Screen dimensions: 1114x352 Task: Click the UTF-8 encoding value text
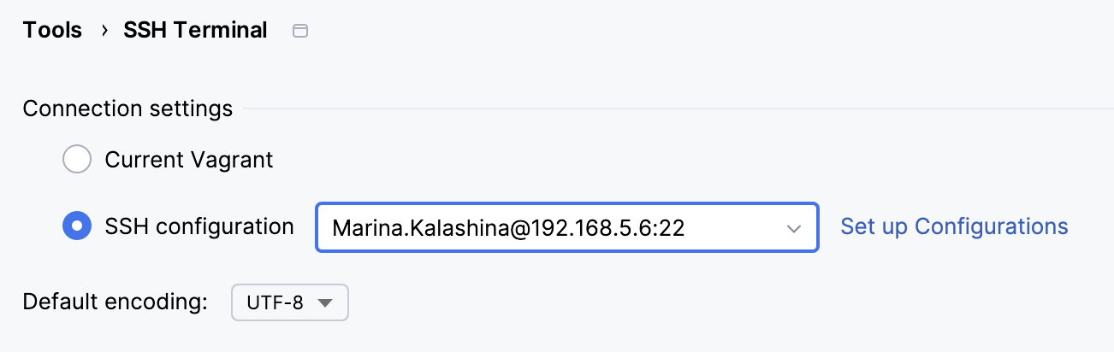coord(275,302)
